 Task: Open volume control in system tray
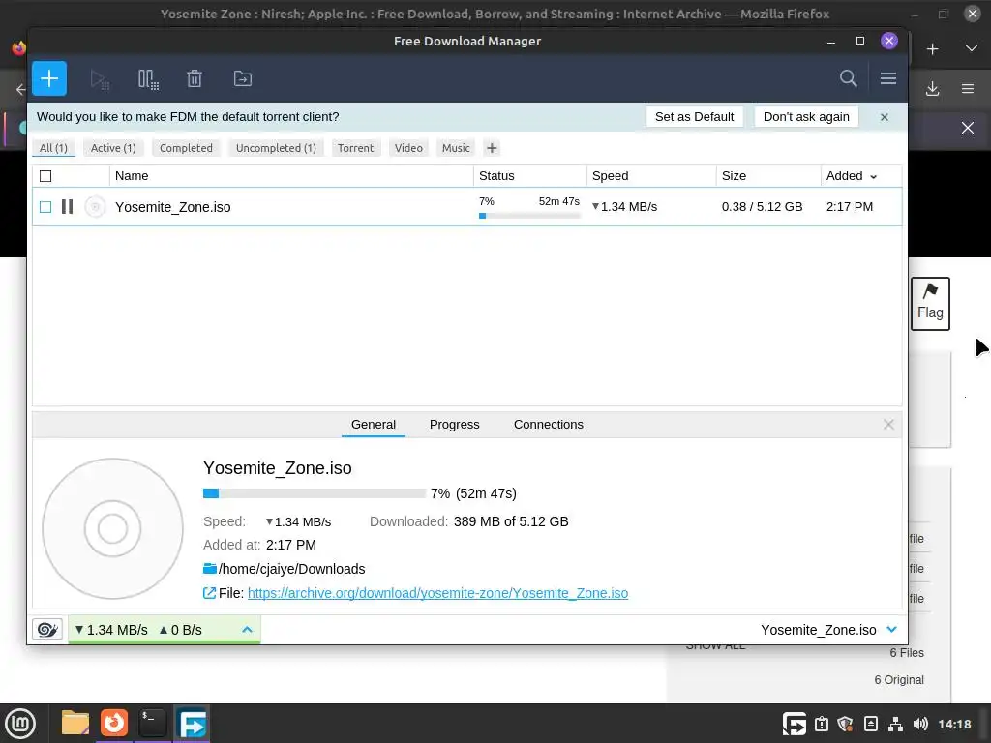[920, 724]
